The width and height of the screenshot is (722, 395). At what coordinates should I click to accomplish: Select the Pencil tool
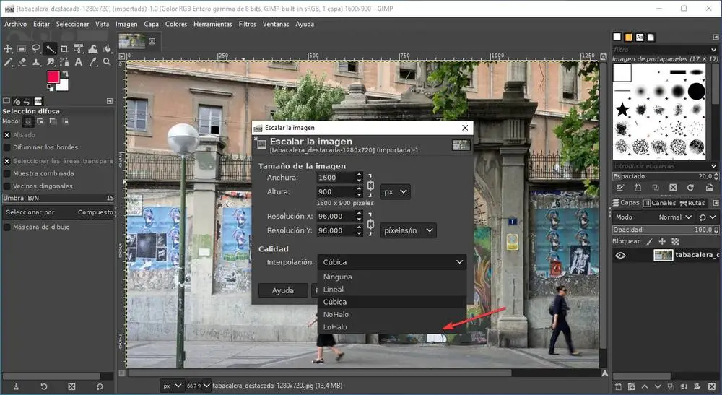[x=8, y=61]
